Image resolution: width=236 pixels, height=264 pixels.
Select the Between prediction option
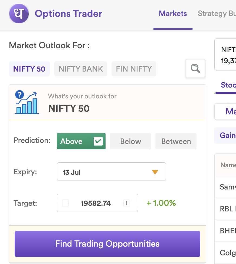(176, 141)
